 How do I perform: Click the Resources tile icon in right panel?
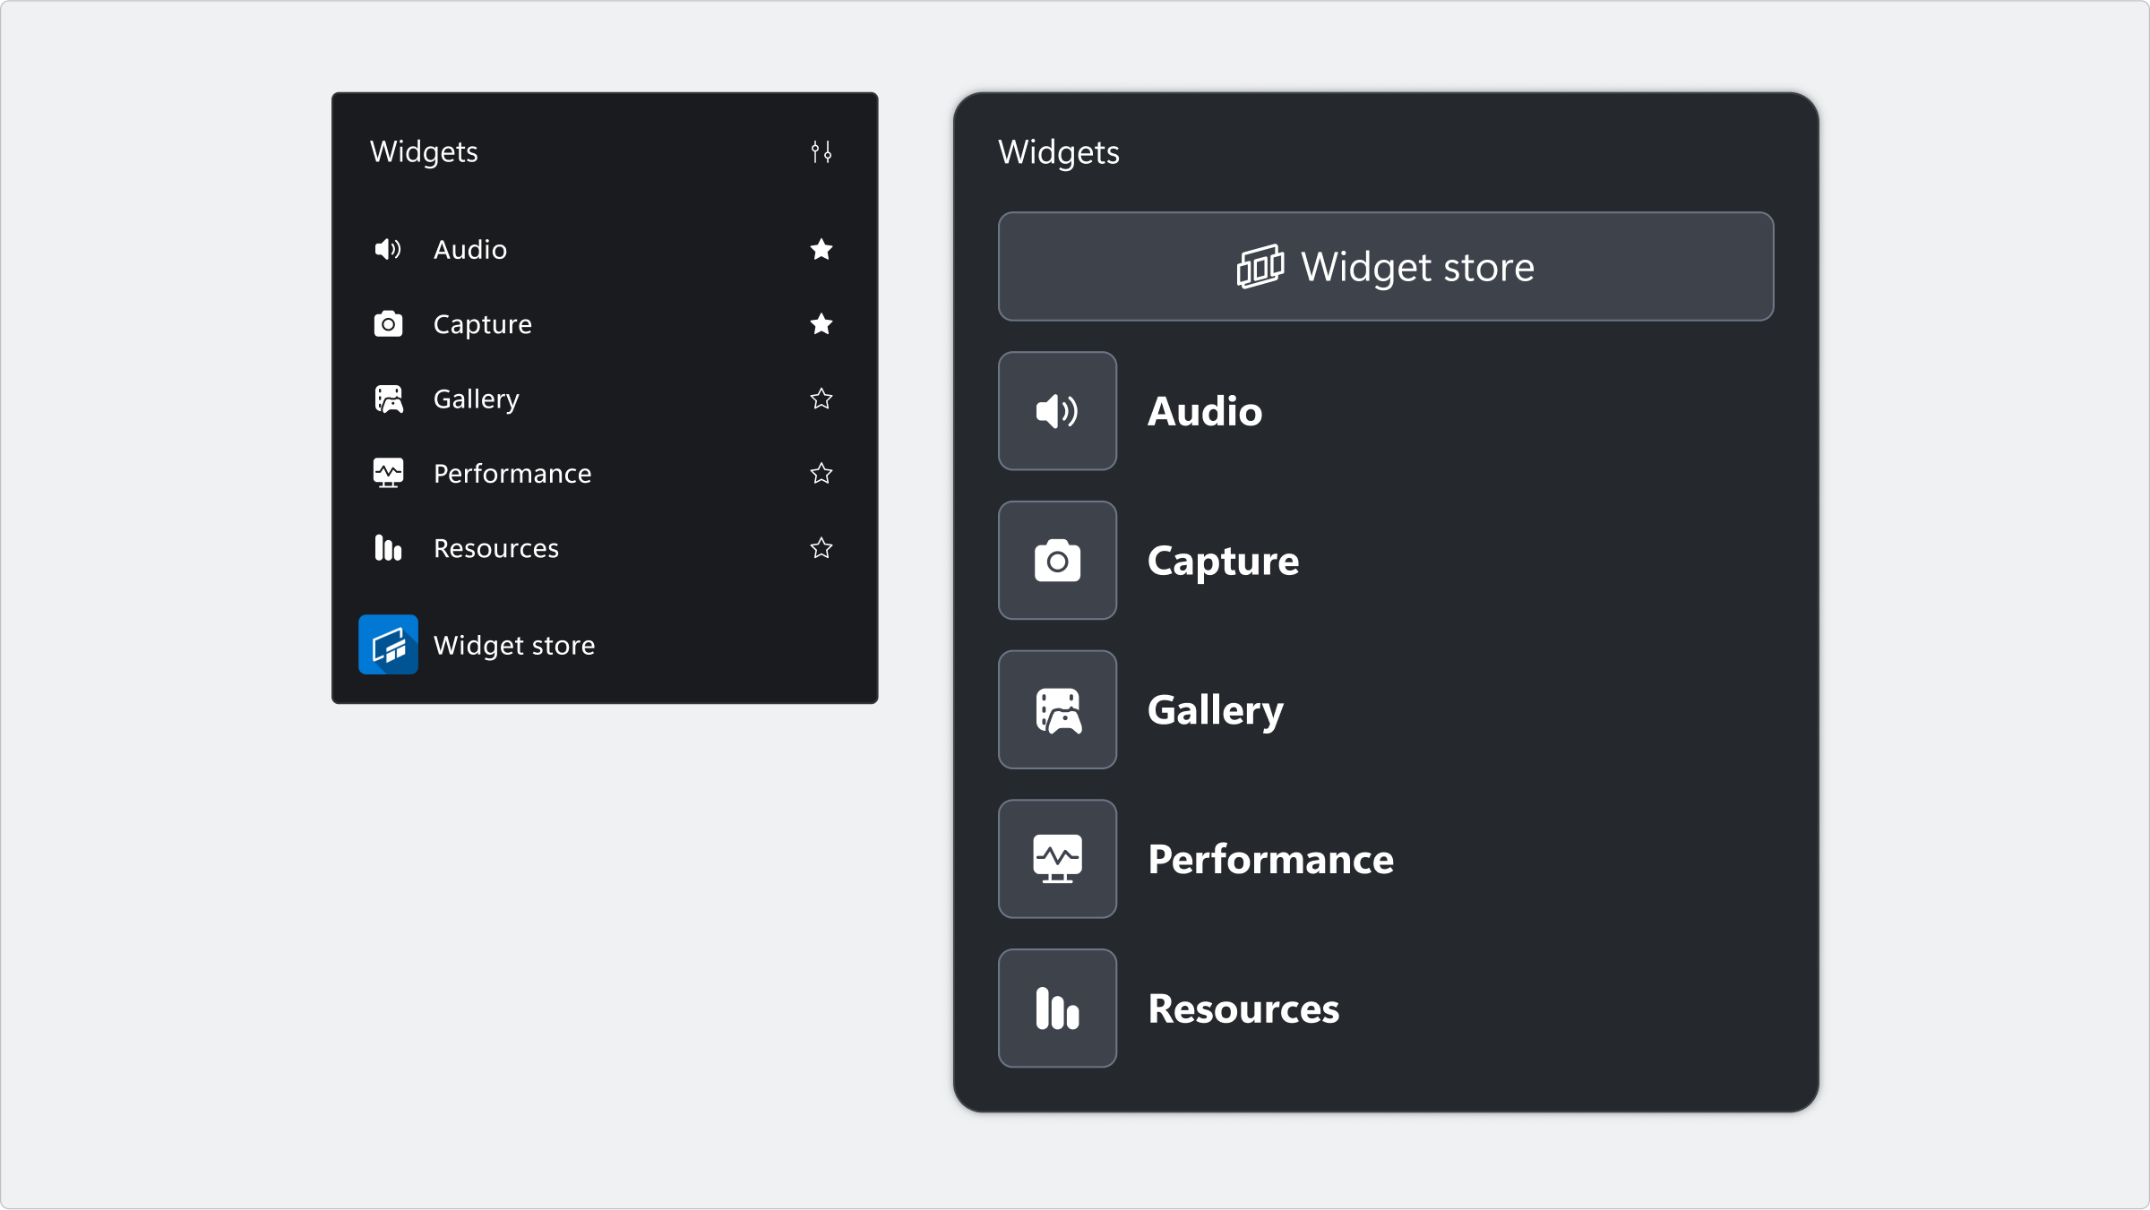tap(1057, 1008)
